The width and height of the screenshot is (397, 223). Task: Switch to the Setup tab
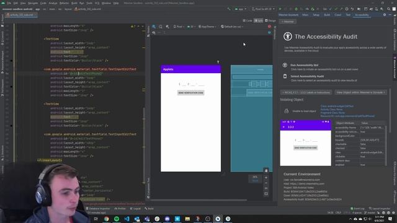[316, 15]
